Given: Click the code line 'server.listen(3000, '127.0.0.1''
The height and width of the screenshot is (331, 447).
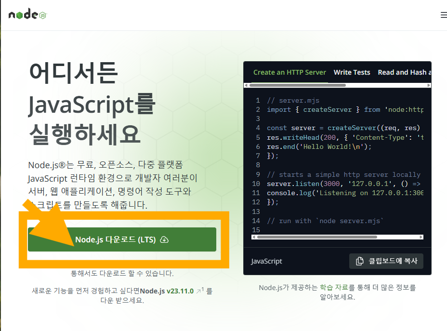Looking at the screenshot, I should point(343,184).
